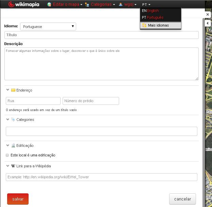
Task: Click the Título input field
Action: pos(101,35)
